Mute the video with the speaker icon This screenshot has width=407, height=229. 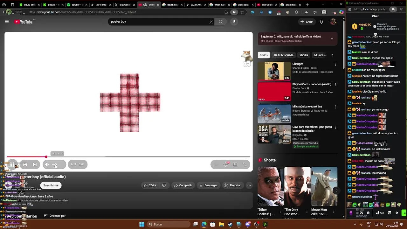[47, 164]
